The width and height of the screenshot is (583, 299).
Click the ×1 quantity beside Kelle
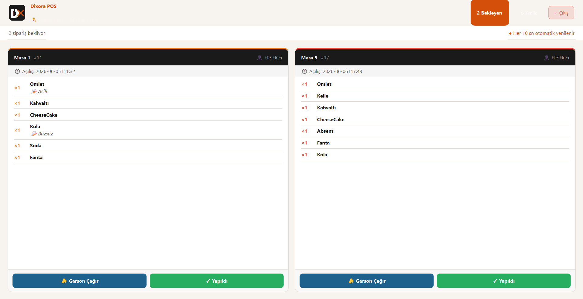[x=304, y=96]
